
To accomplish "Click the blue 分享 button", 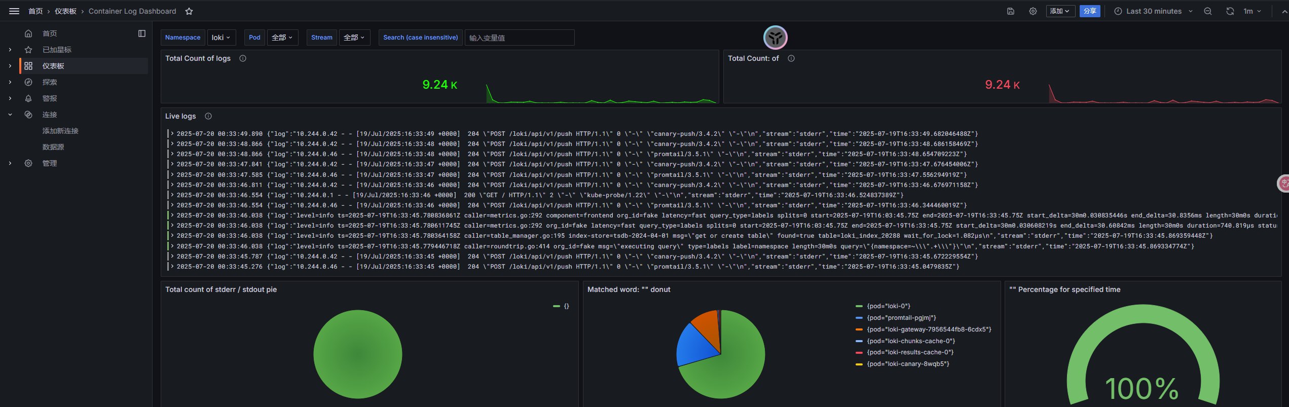I will coord(1089,11).
